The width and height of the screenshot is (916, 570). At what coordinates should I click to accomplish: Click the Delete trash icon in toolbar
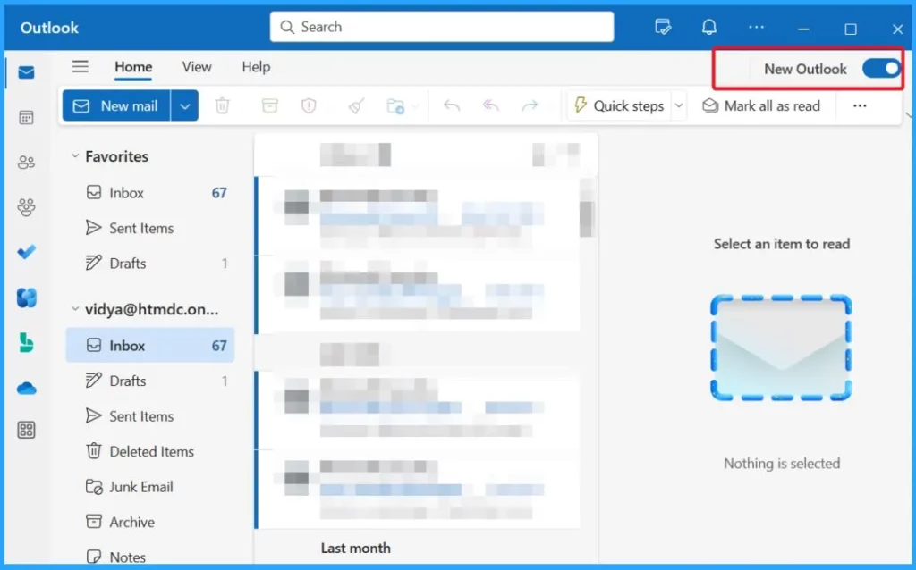point(222,105)
